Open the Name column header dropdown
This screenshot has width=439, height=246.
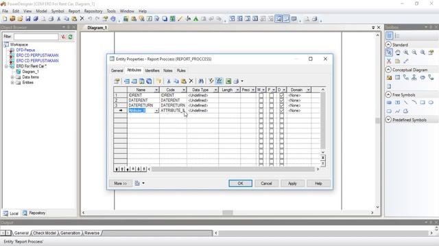[x=156, y=90]
